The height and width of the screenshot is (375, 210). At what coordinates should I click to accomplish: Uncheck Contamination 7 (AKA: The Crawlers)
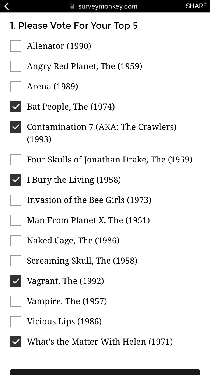(16, 127)
